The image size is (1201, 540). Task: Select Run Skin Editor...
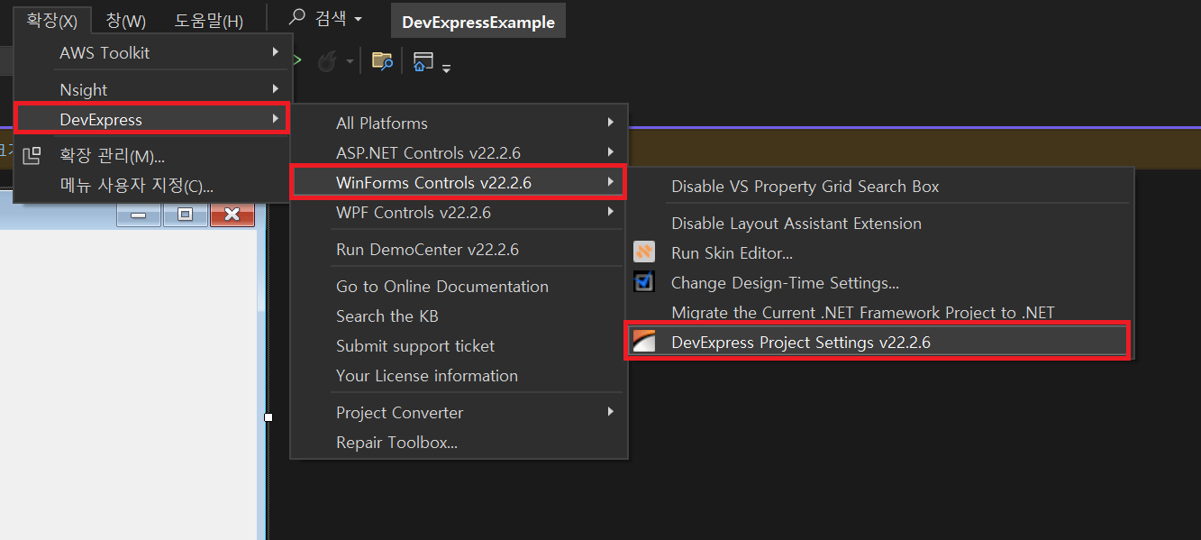click(x=878, y=253)
